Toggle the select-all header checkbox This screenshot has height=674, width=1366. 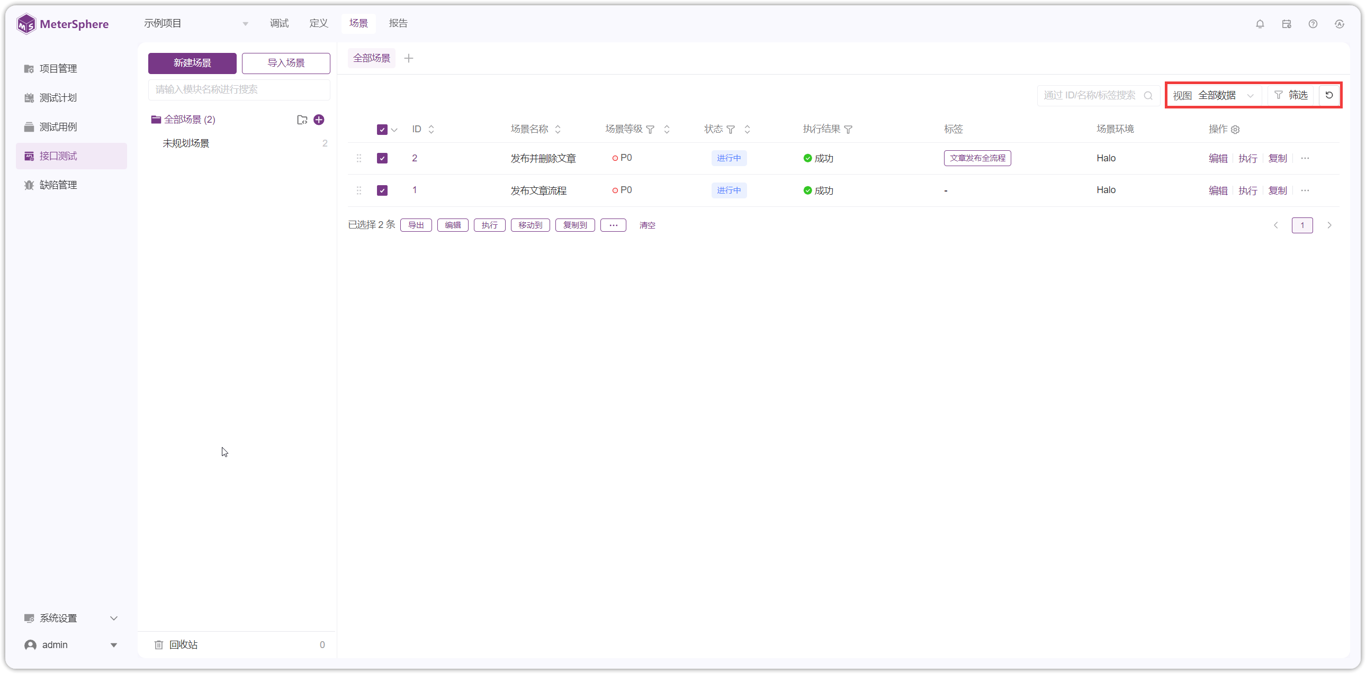click(x=382, y=130)
